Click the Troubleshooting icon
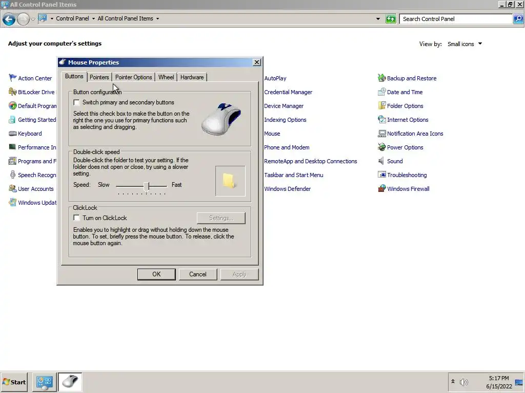Viewport: 525px width, 393px height. (381, 175)
